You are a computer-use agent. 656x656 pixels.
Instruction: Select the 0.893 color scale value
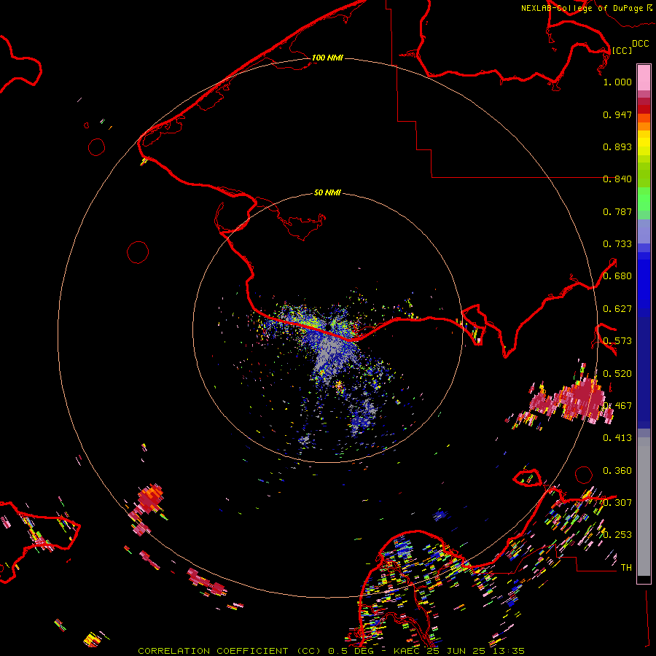pos(617,147)
